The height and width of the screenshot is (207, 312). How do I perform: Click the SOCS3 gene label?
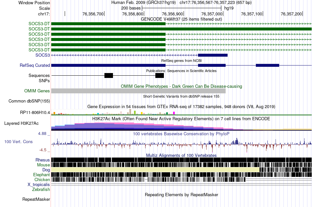[43, 55]
